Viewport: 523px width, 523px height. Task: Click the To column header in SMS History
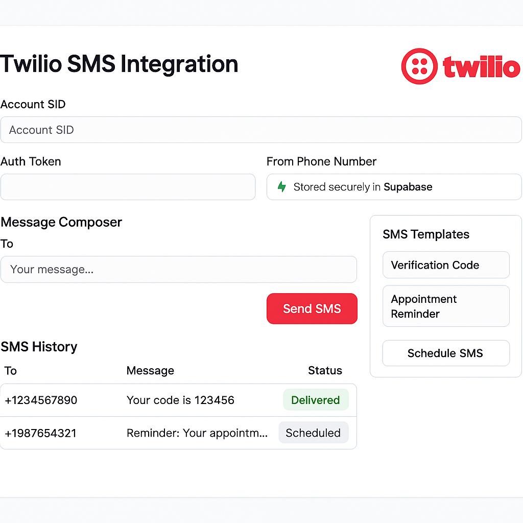click(11, 370)
